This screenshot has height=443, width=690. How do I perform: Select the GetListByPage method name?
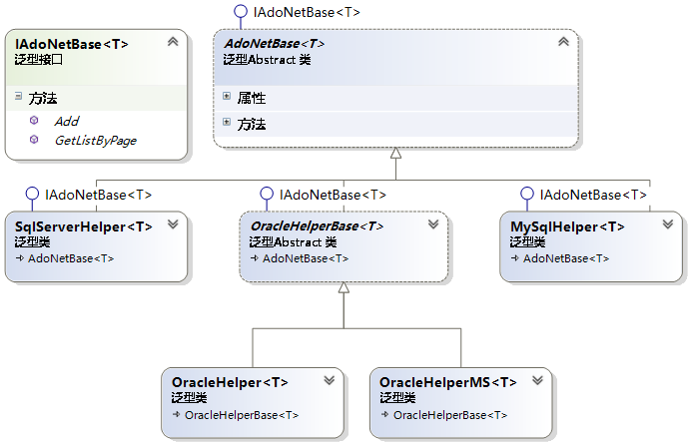click(96, 141)
